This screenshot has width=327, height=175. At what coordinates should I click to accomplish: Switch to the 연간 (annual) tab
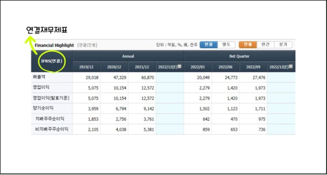coord(266,45)
